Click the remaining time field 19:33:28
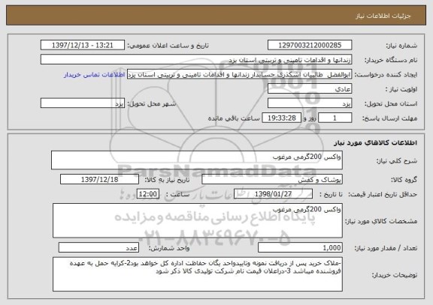This screenshot has width=433, height=305. pos(281,118)
